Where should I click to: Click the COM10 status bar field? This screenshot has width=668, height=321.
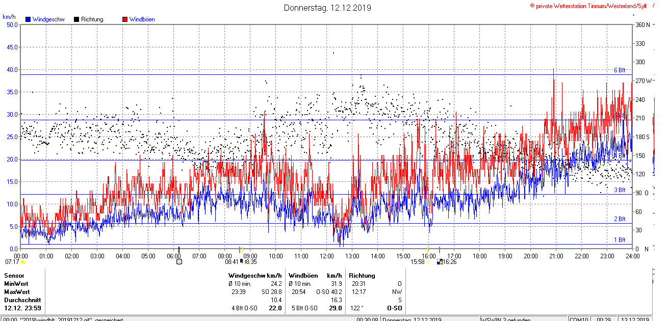click(x=579, y=319)
